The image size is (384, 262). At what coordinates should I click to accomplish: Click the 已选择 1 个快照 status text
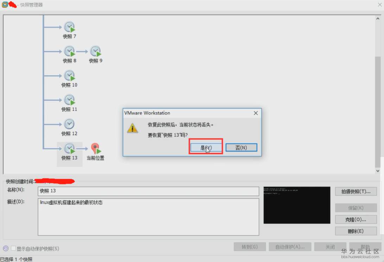click(x=16, y=259)
